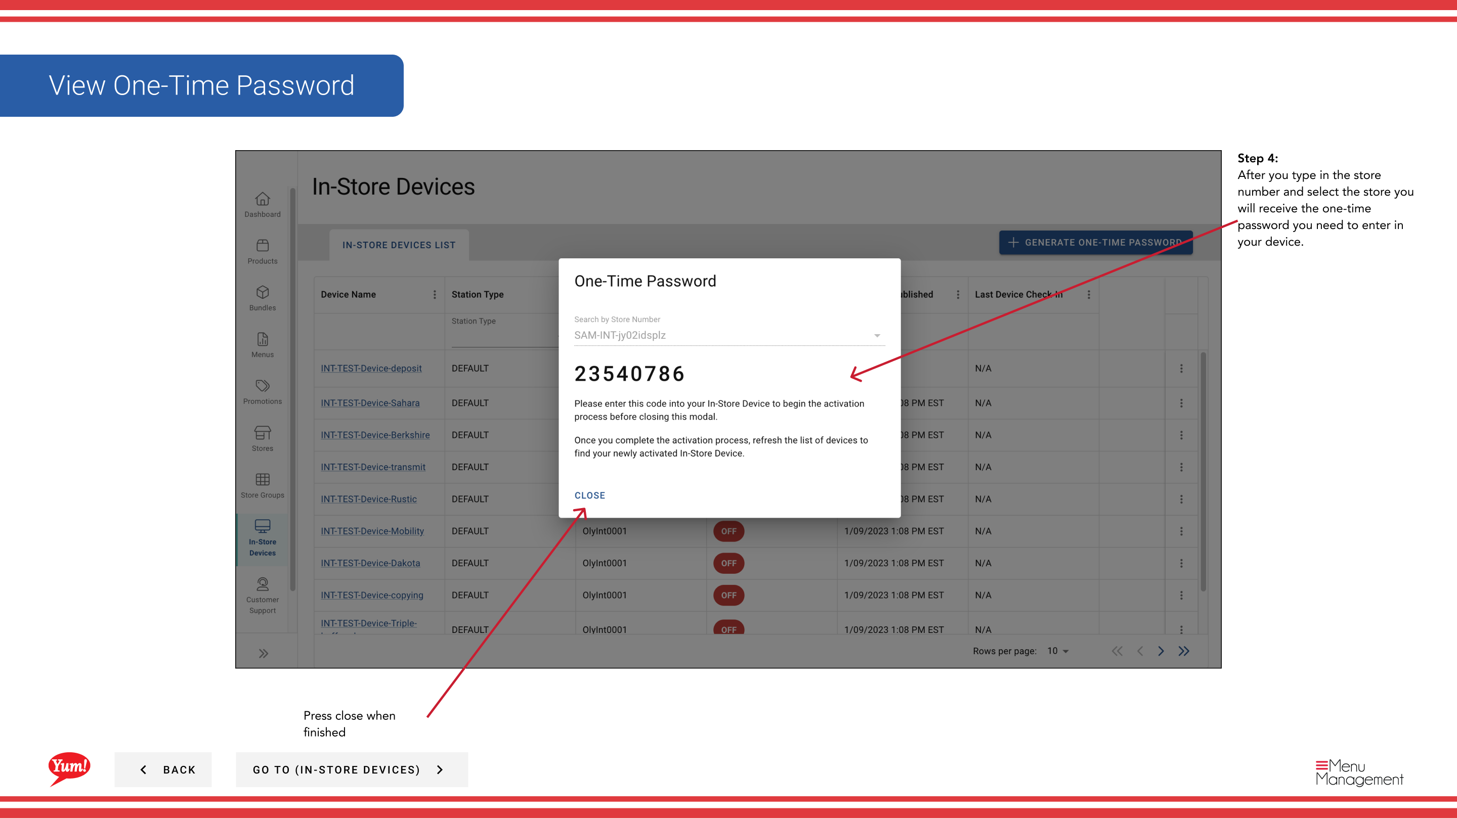Open the INT-TEST-Device-transmit link
The image size is (1457, 819).
point(373,468)
